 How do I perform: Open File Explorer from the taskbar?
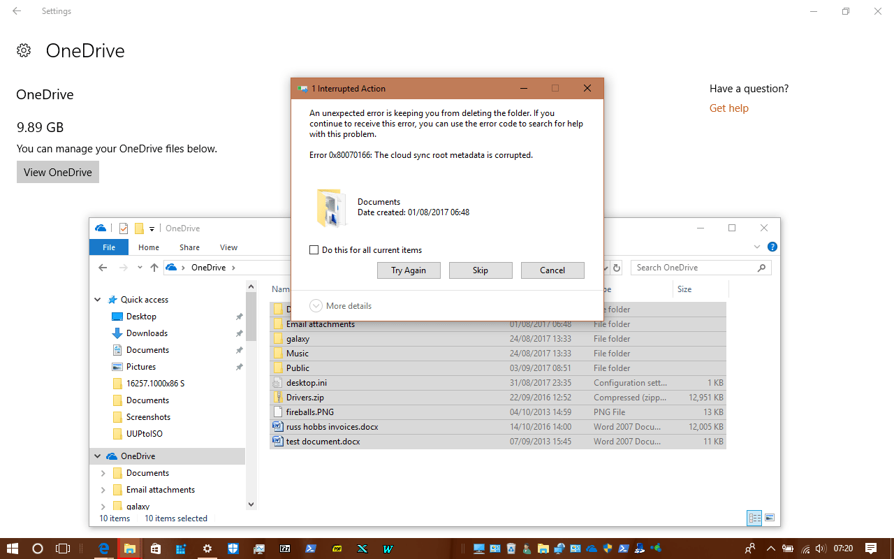129,549
